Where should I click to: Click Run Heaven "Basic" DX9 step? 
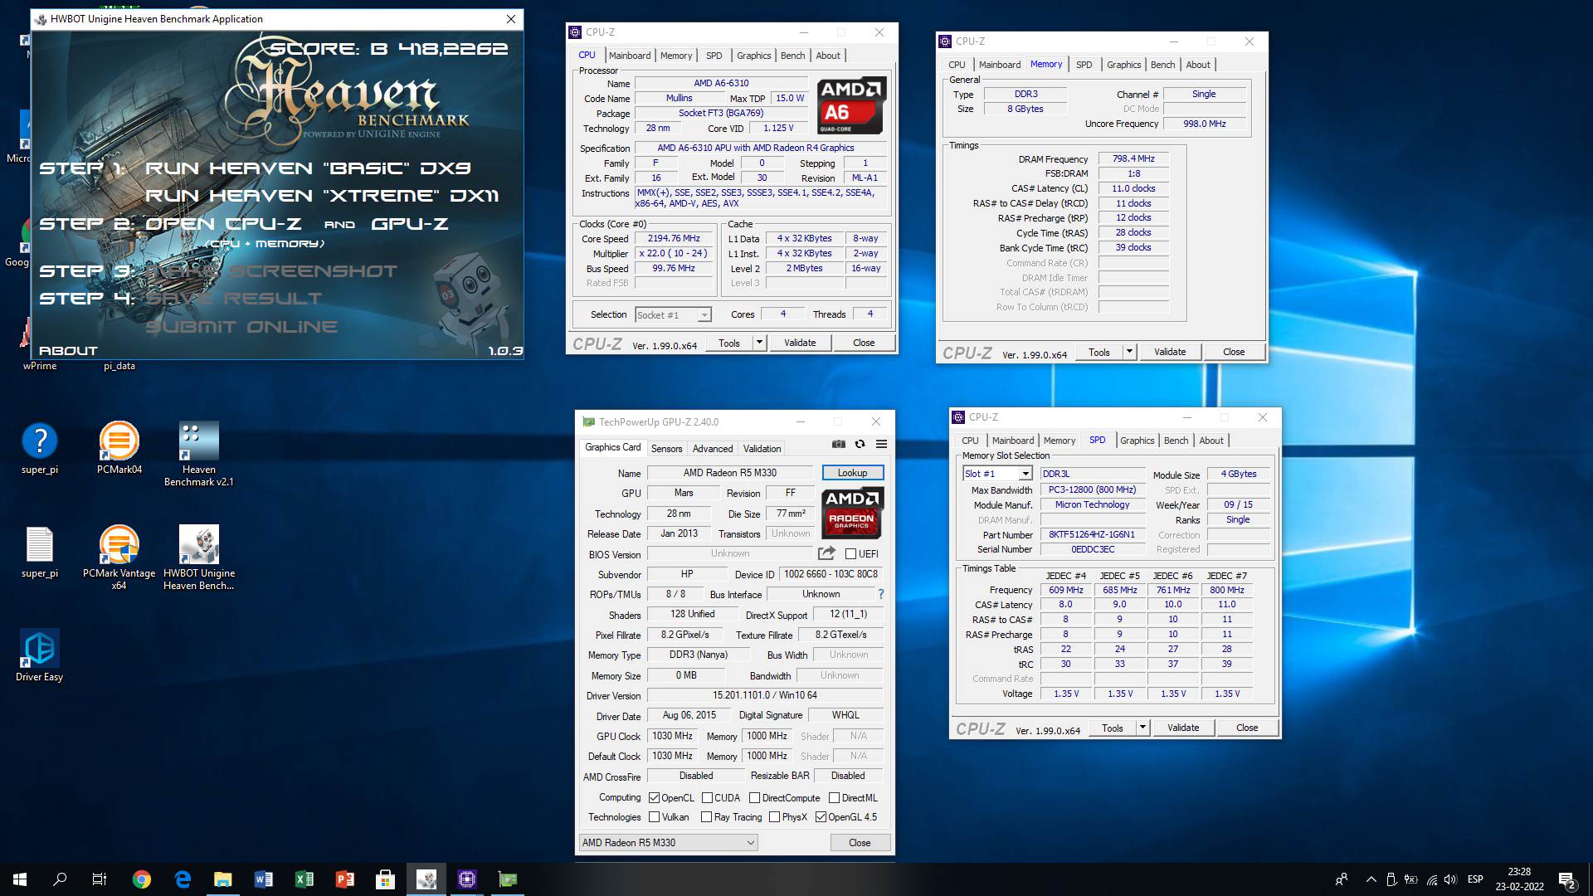click(308, 168)
